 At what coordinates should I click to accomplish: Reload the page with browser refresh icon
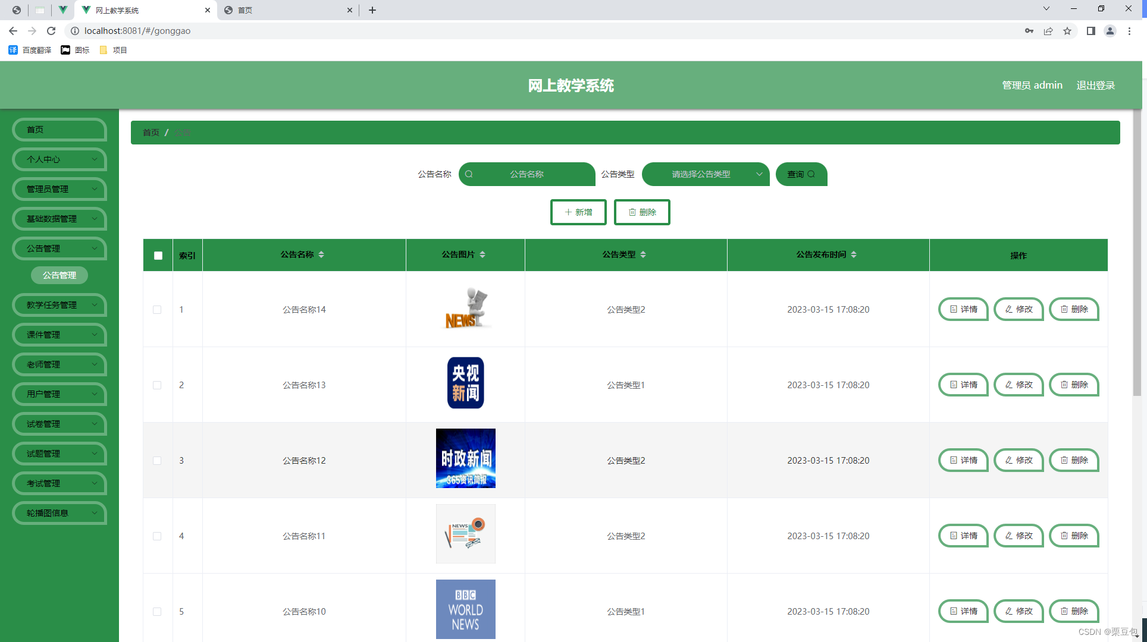pos(51,31)
